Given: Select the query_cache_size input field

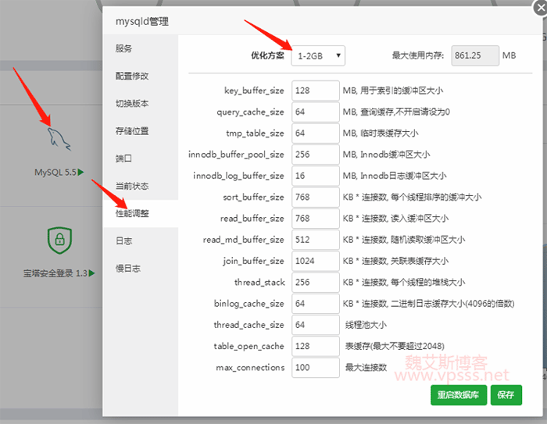Looking at the screenshot, I should 315,112.
